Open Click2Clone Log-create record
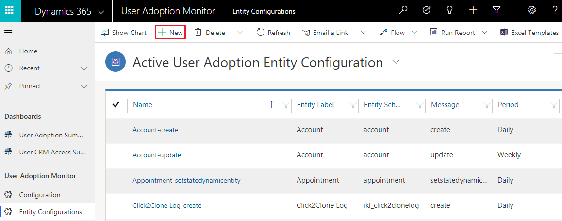Screen dimensions: 562x221 click(x=167, y=205)
